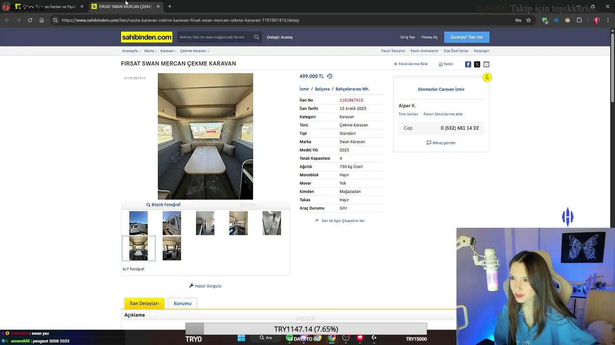Click the search magnifier icon in the header
615x345 pixels.
[x=257, y=37]
